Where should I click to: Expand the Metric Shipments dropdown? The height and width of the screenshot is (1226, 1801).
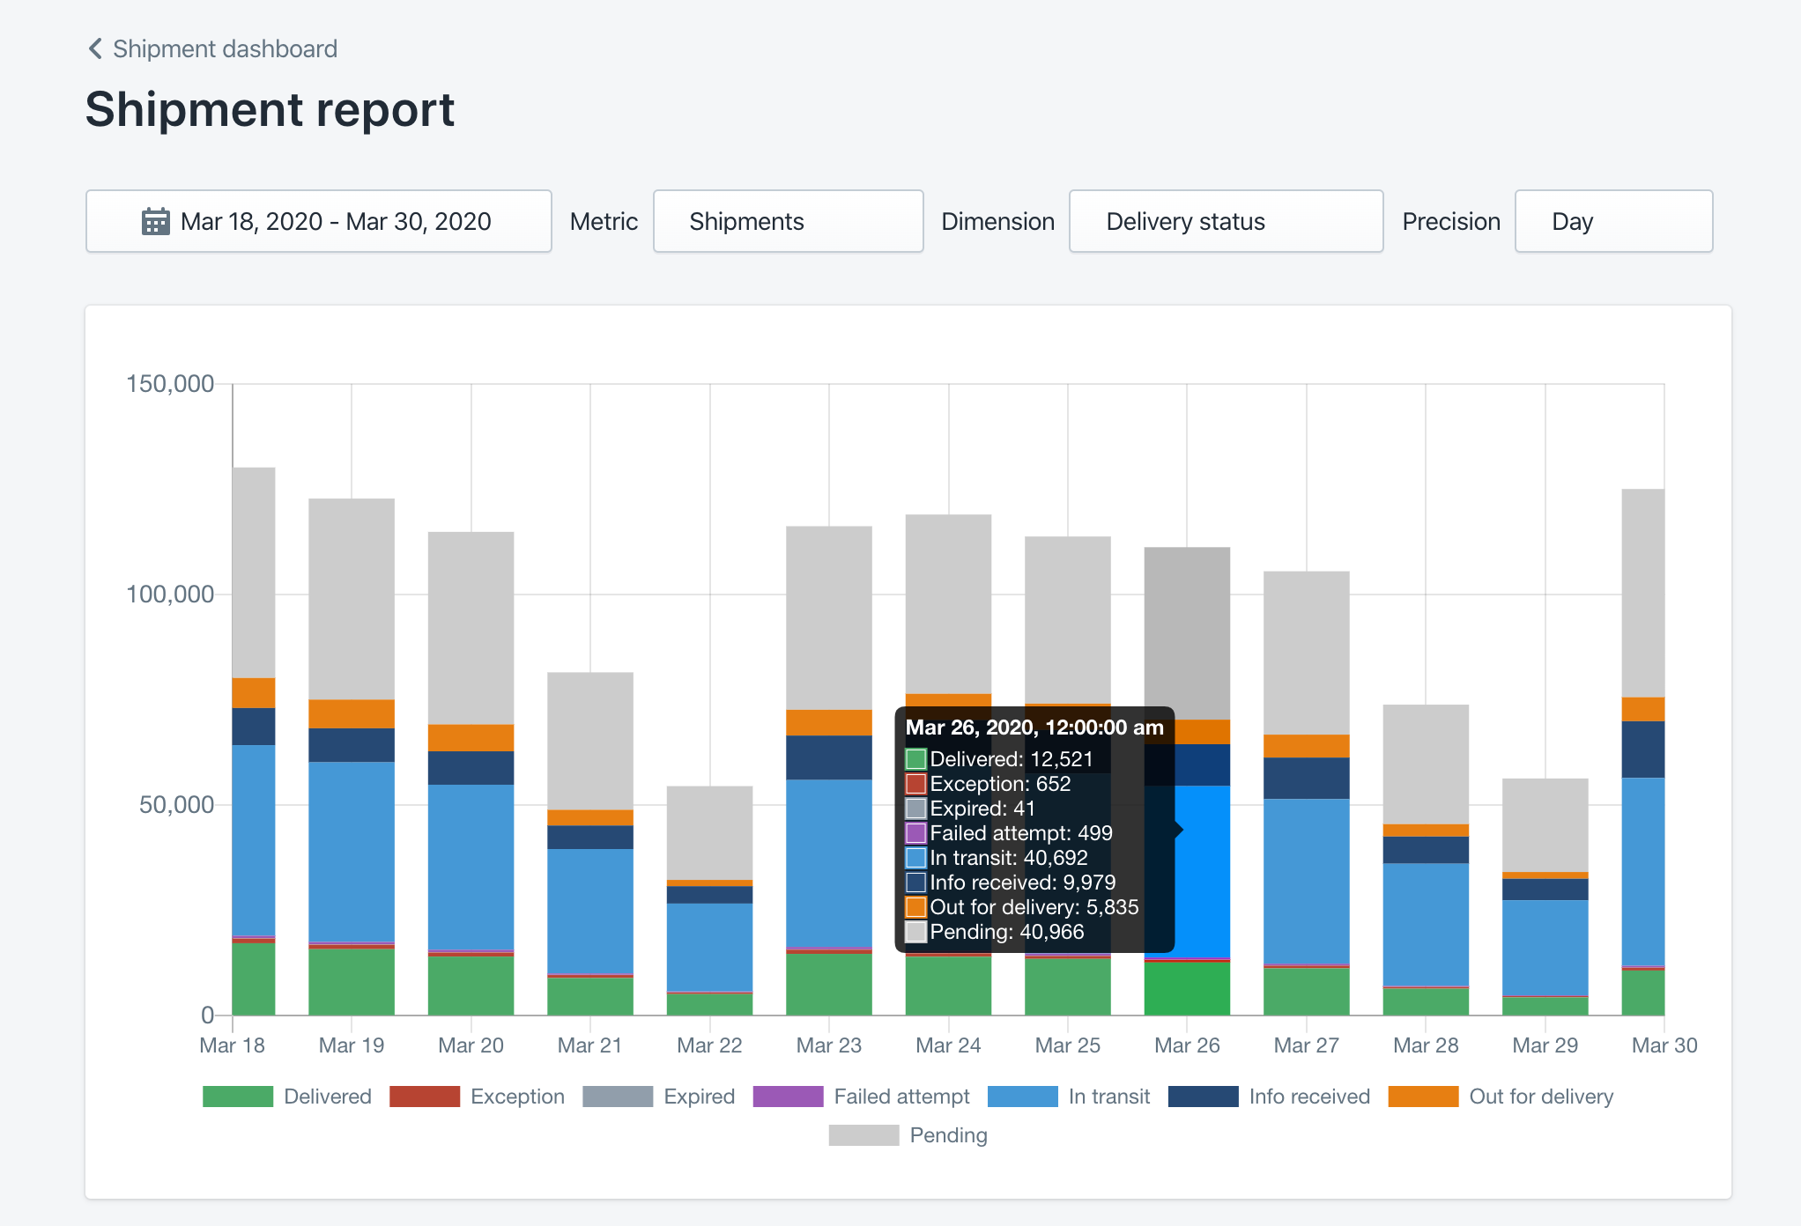coord(788,221)
